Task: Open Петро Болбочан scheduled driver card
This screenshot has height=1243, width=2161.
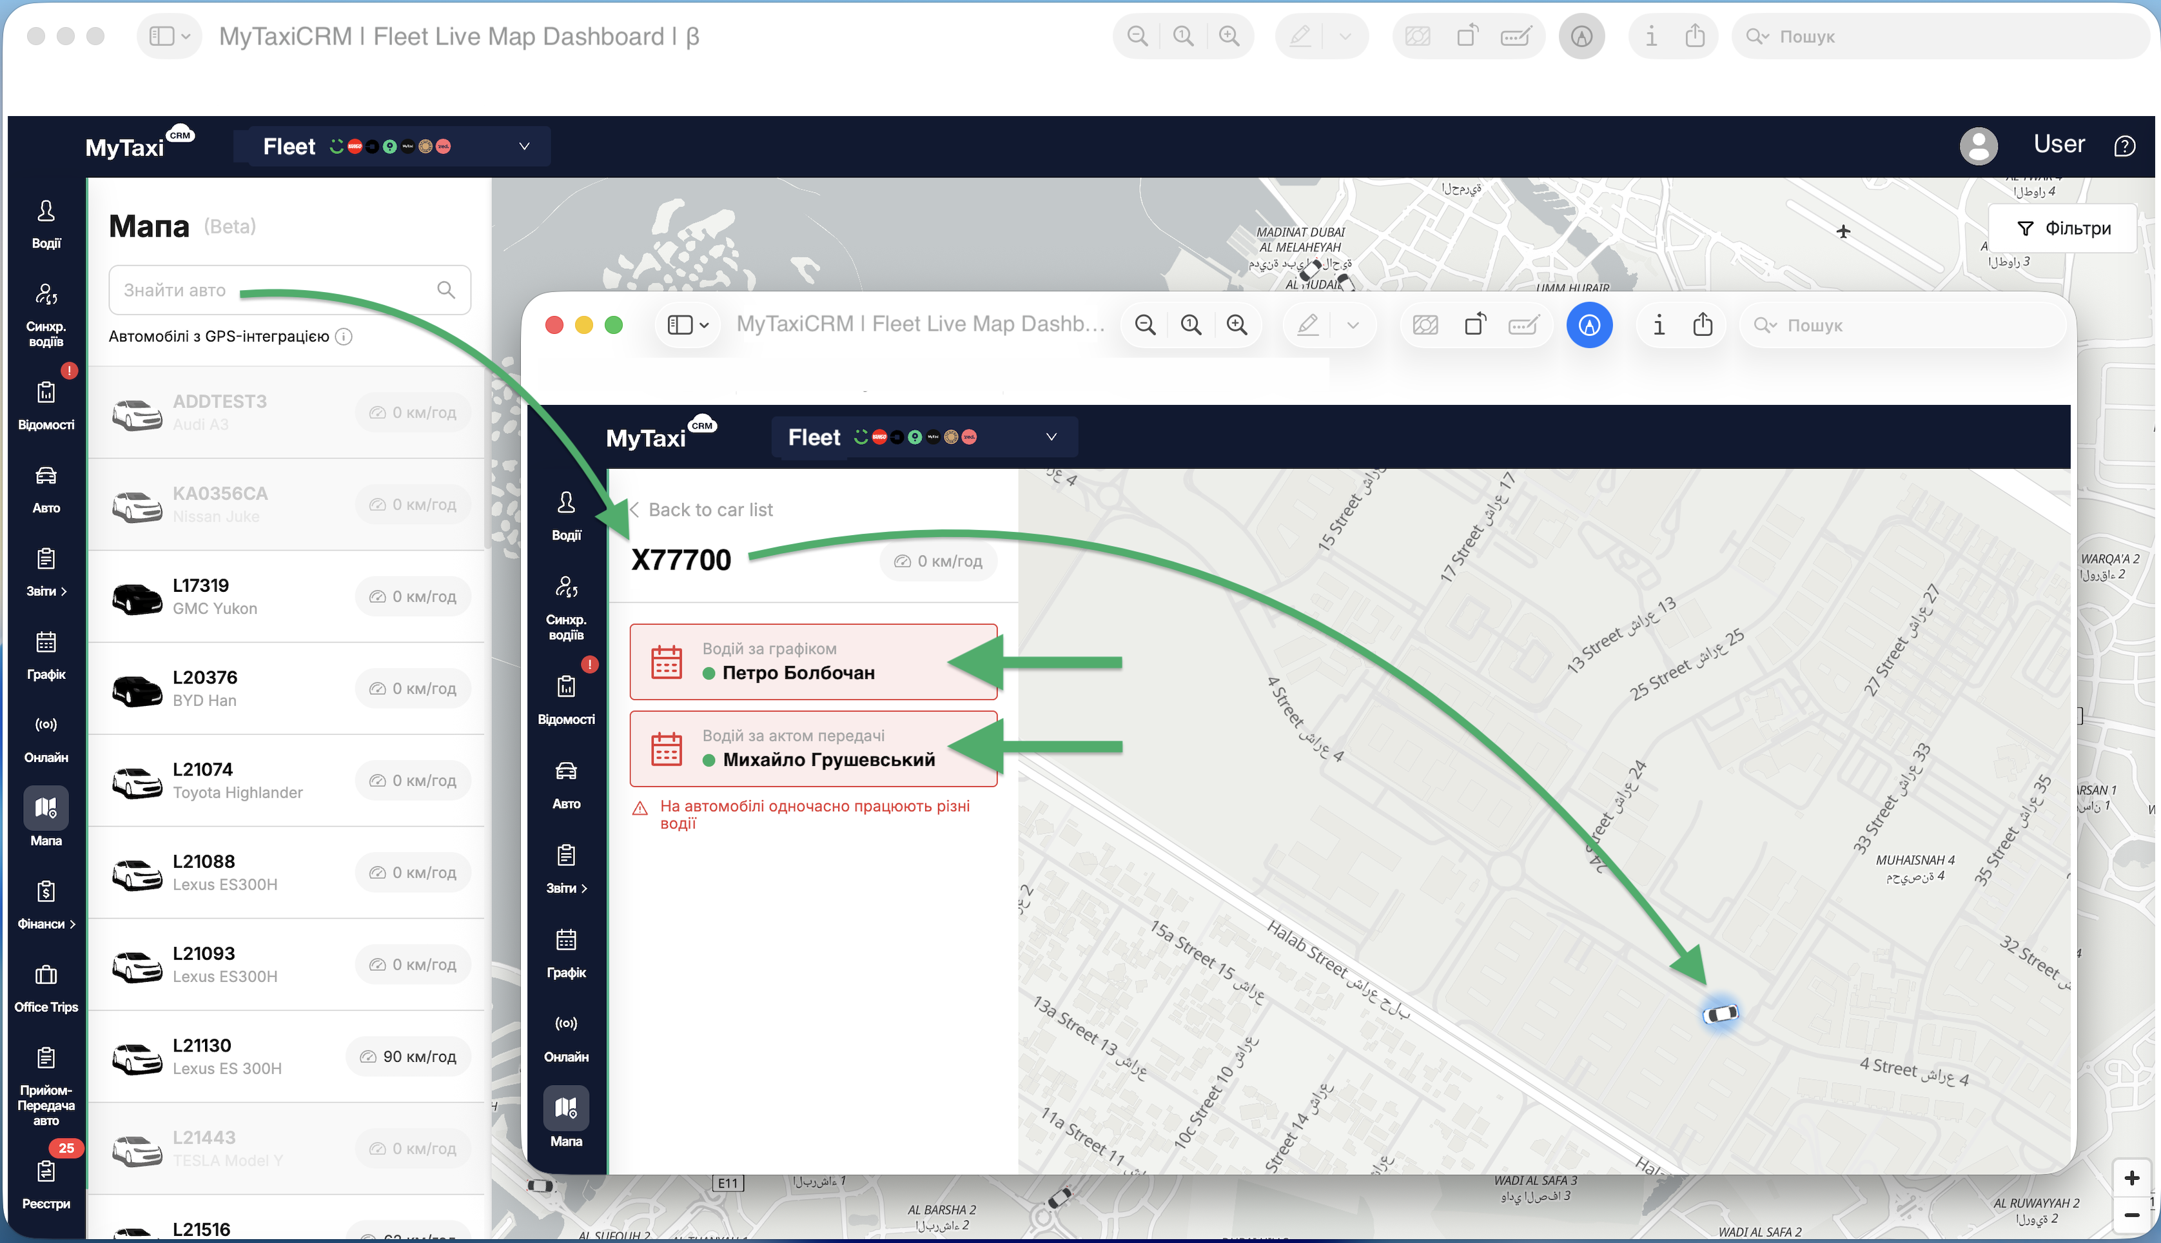Action: tap(814, 661)
